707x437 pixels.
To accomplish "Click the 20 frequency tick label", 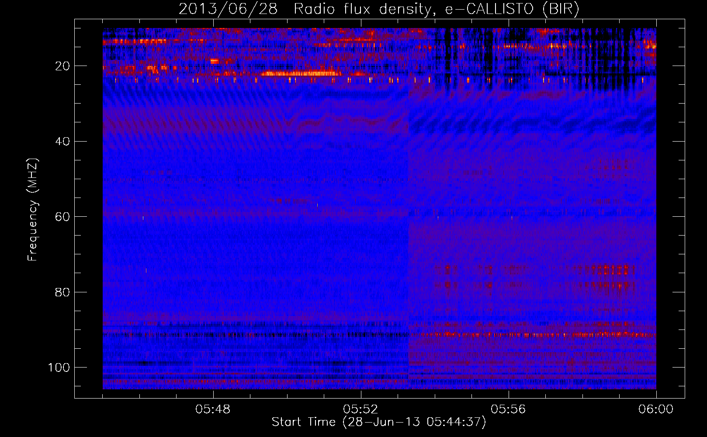I will pyautogui.click(x=62, y=66).
